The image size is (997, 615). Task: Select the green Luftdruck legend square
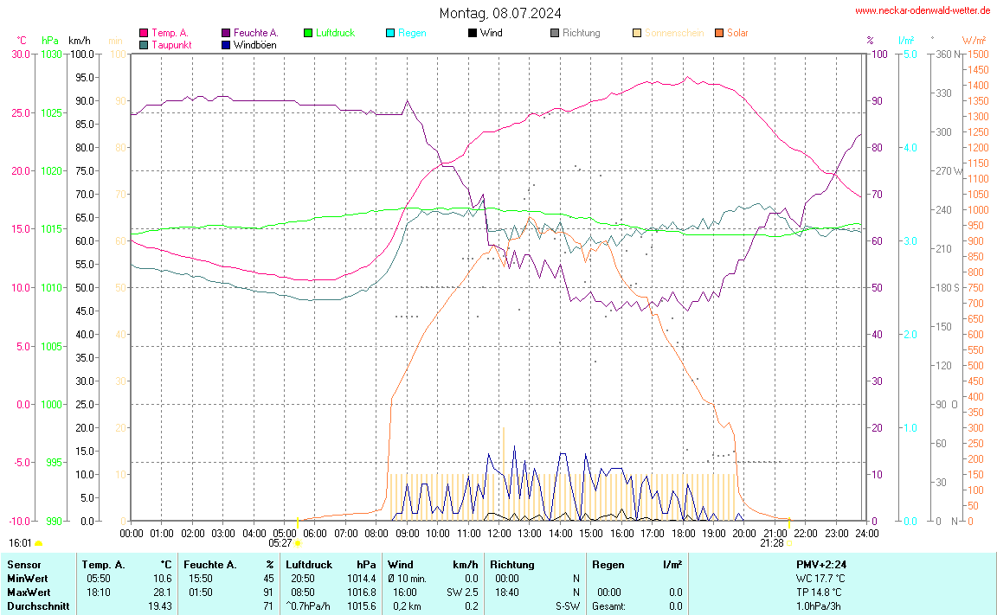point(308,33)
